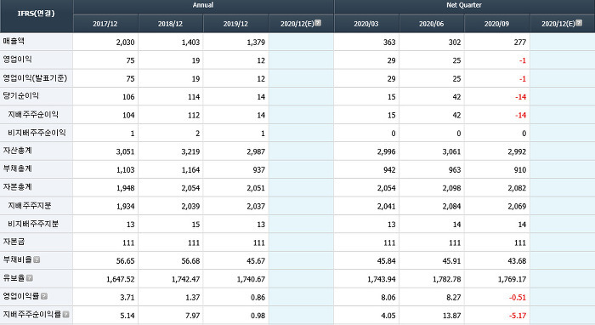Click the 963 total liabilities value for 2020/06
Viewport: 595px width, 325px height.
click(455, 169)
